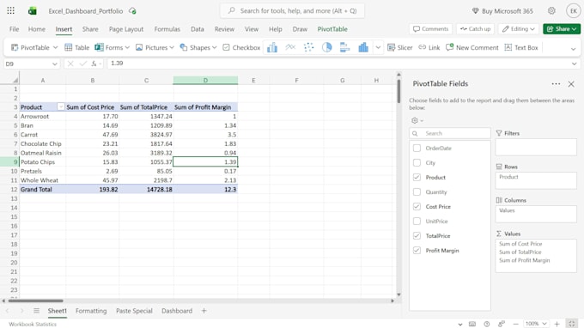
Task: Open the PivotTable ribbon tab
Action: click(332, 29)
